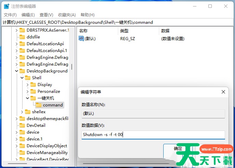Image resolution: width=235 pixels, height=168 pixels.
Task: Expand the device key
Action: [16, 132]
